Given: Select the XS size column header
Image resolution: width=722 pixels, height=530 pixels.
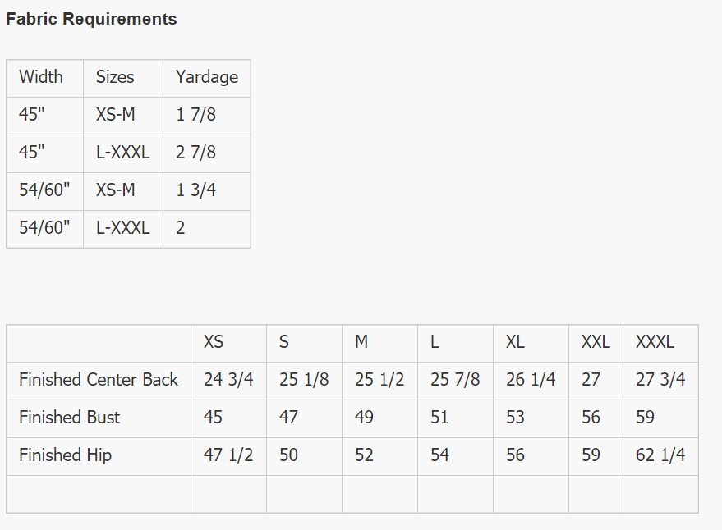Looking at the screenshot, I should [x=229, y=343].
